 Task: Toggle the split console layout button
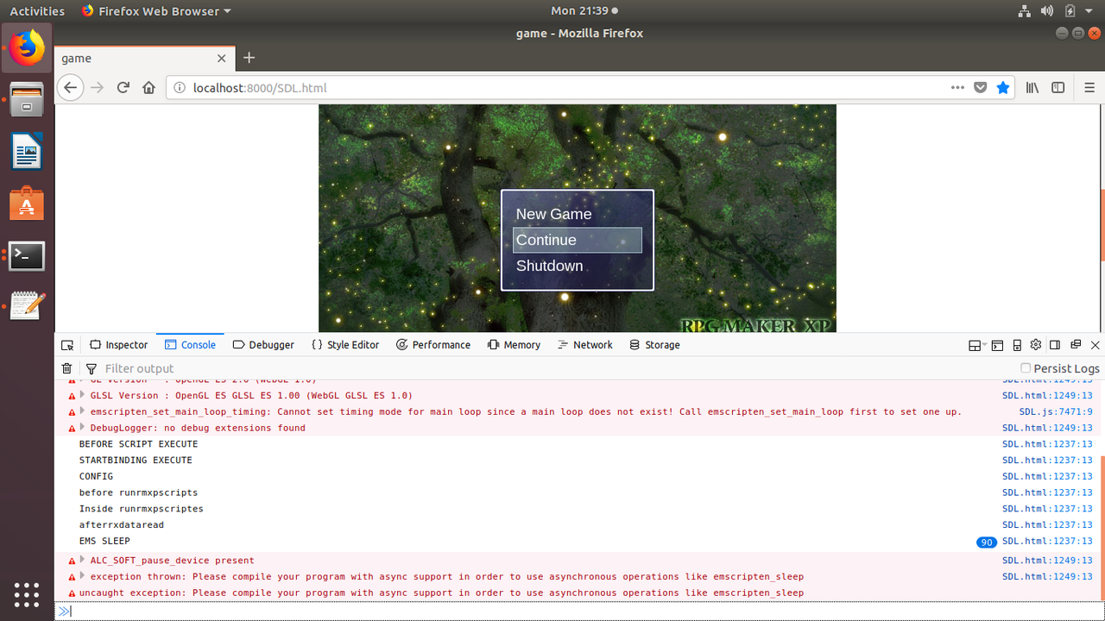coord(997,345)
